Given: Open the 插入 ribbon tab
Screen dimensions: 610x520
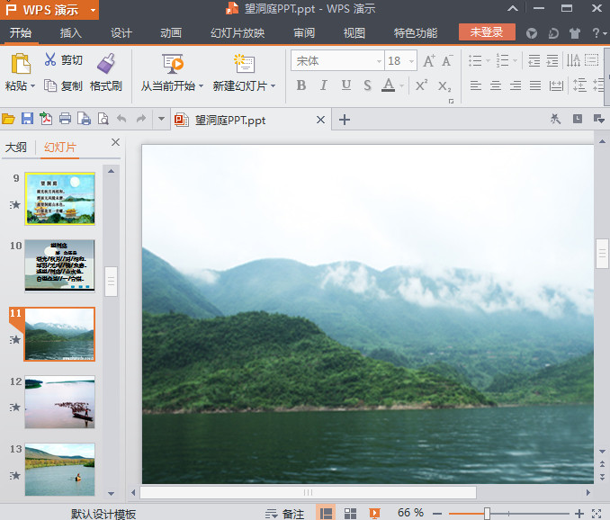Looking at the screenshot, I should click(71, 33).
